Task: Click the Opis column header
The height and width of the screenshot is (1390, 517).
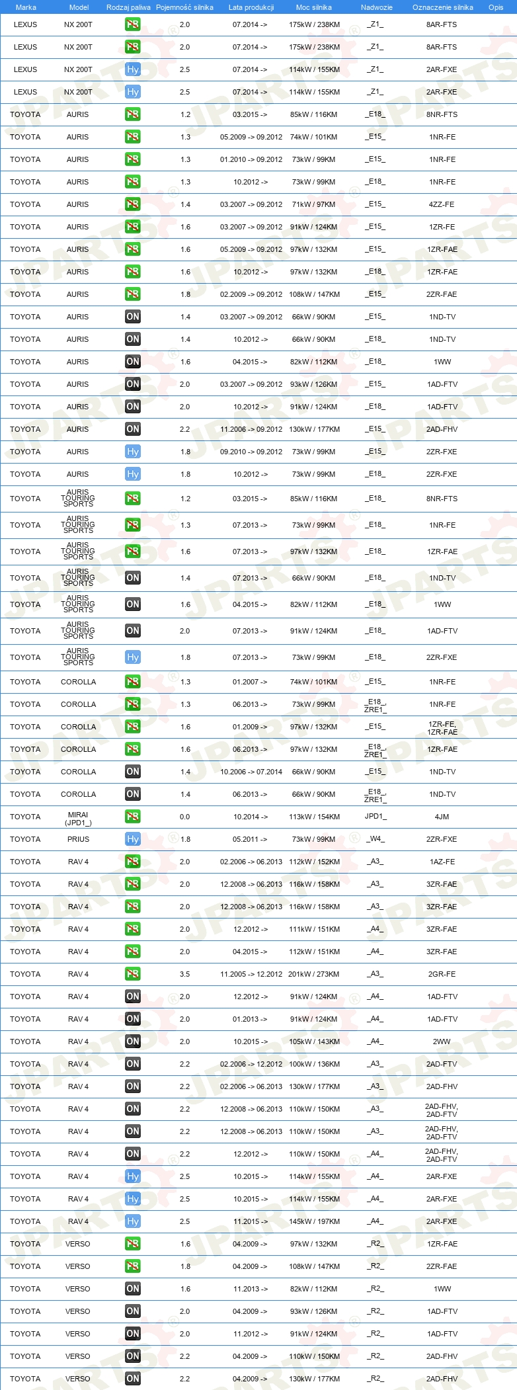Action: [496, 7]
